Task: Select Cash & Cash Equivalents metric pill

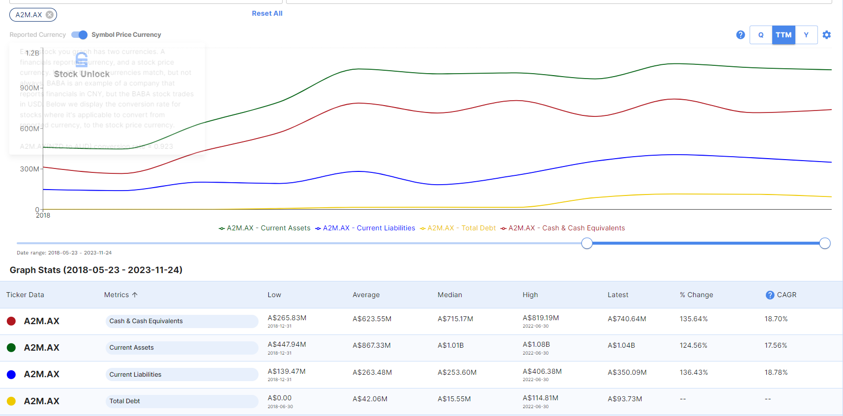Action: [x=182, y=321]
